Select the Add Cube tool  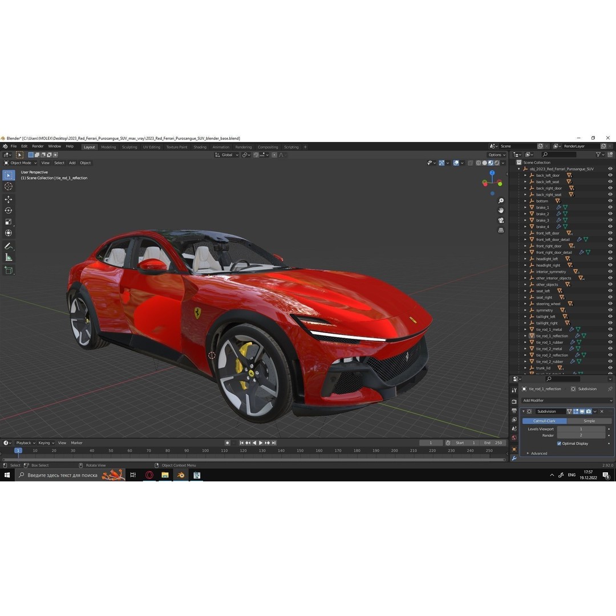(x=8, y=270)
